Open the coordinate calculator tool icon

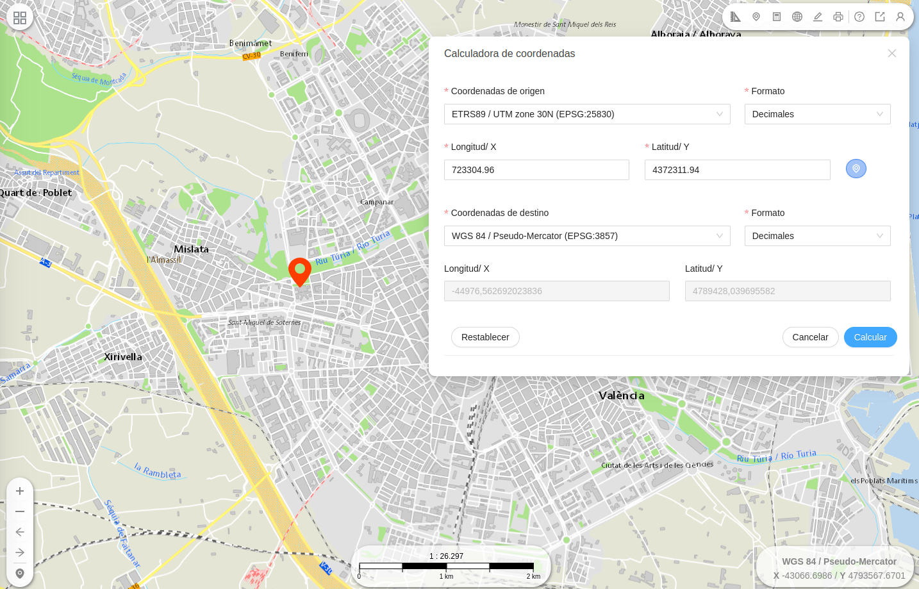click(777, 17)
